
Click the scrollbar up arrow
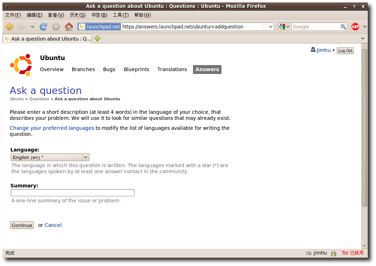(365, 46)
